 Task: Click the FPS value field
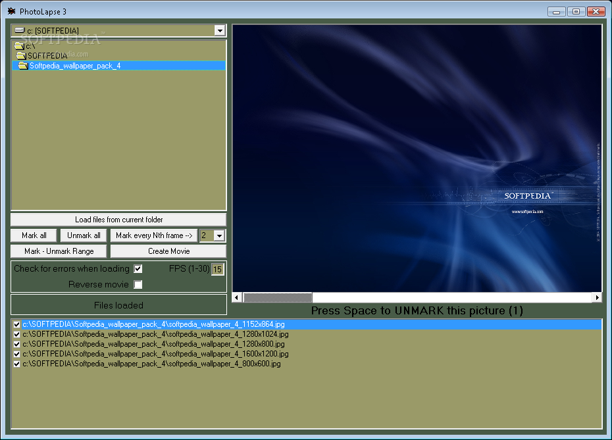tap(217, 269)
